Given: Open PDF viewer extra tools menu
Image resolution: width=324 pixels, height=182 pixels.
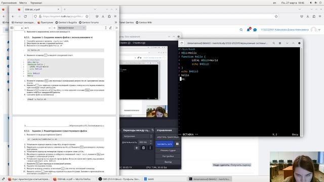Looking at the screenshot, I should point(116,28).
